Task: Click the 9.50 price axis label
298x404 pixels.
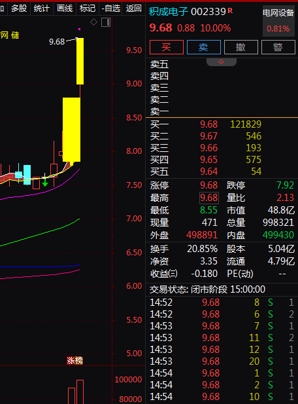Action: click(x=134, y=50)
